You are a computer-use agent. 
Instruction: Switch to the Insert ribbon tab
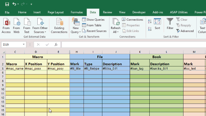coord(37,12)
